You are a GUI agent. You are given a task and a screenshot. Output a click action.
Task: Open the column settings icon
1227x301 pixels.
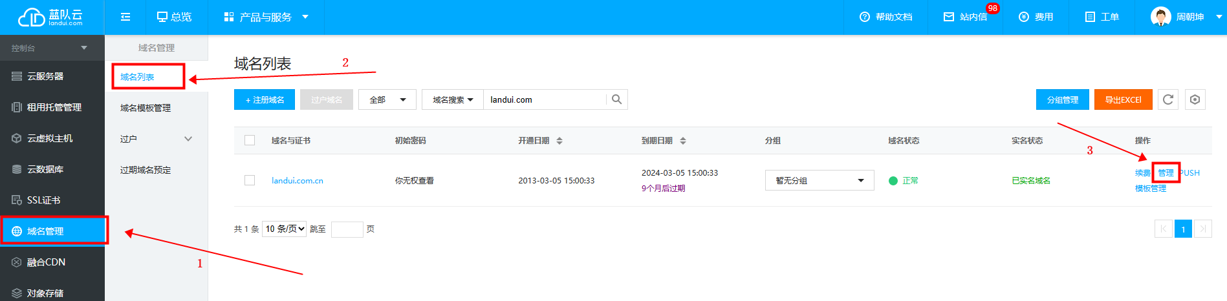[x=1195, y=99]
